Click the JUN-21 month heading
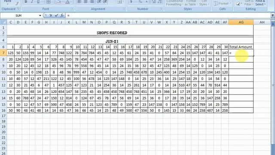275x155 pixels. [x=112, y=41]
